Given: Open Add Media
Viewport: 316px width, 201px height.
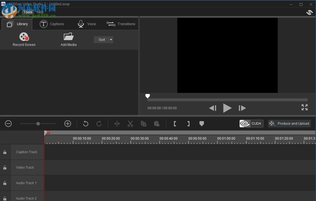Looking at the screenshot, I should 68,39.
